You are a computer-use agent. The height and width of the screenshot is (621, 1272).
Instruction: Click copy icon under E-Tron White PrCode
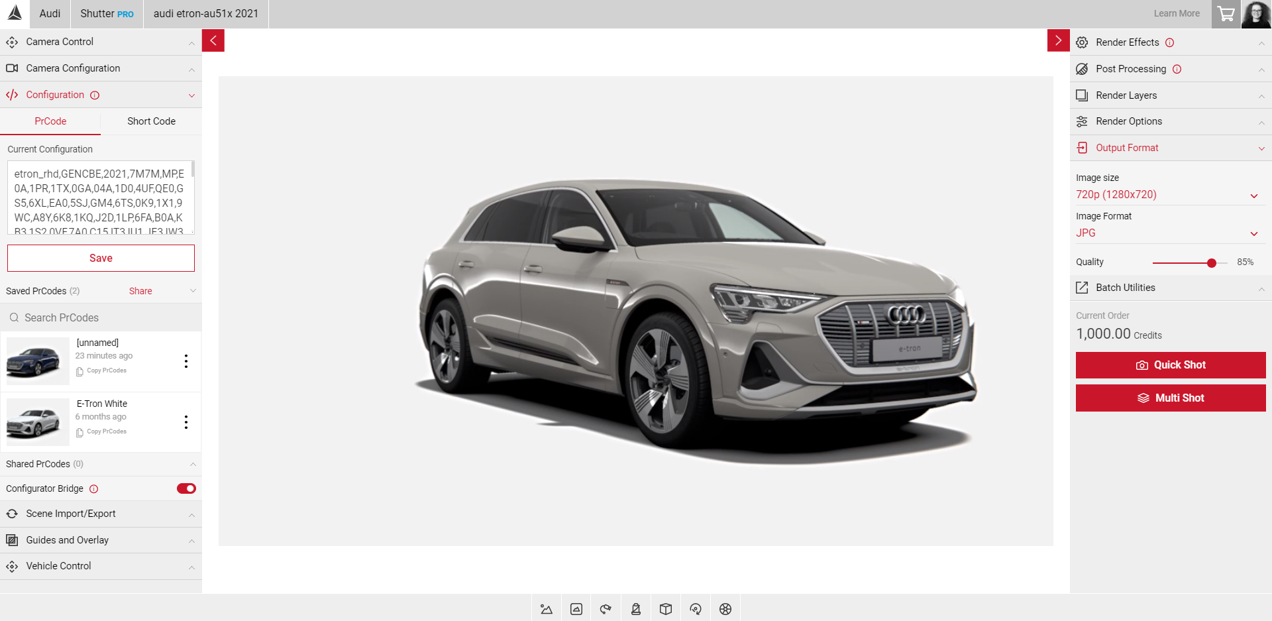click(79, 432)
